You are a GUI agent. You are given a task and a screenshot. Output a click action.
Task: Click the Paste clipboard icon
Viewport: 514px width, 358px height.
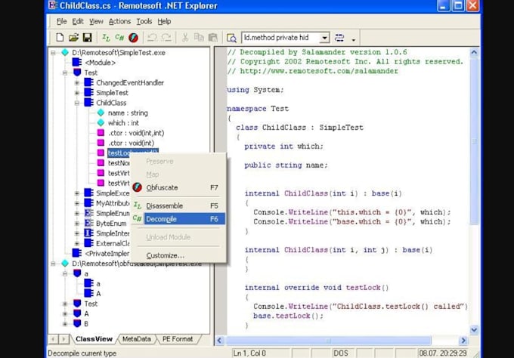point(213,38)
